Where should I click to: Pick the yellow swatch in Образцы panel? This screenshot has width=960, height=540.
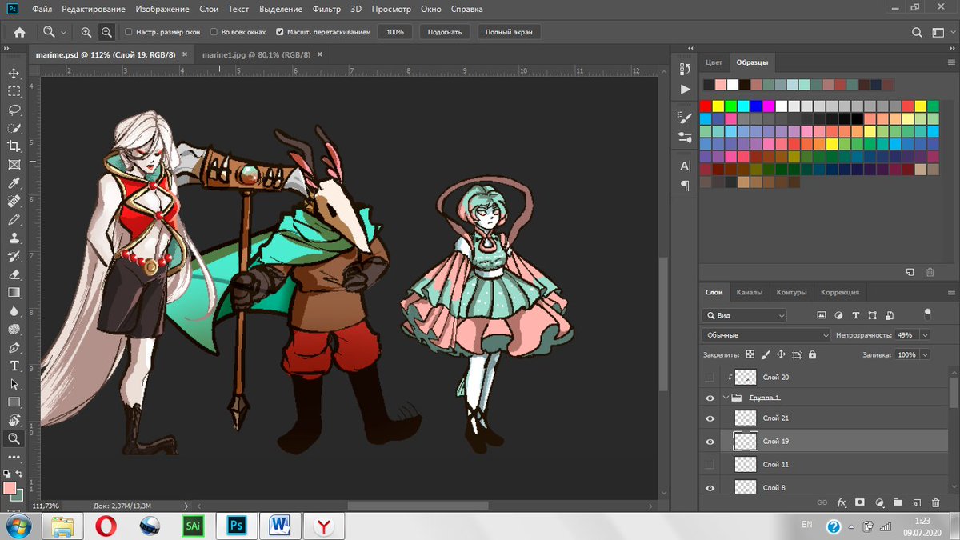pos(718,106)
